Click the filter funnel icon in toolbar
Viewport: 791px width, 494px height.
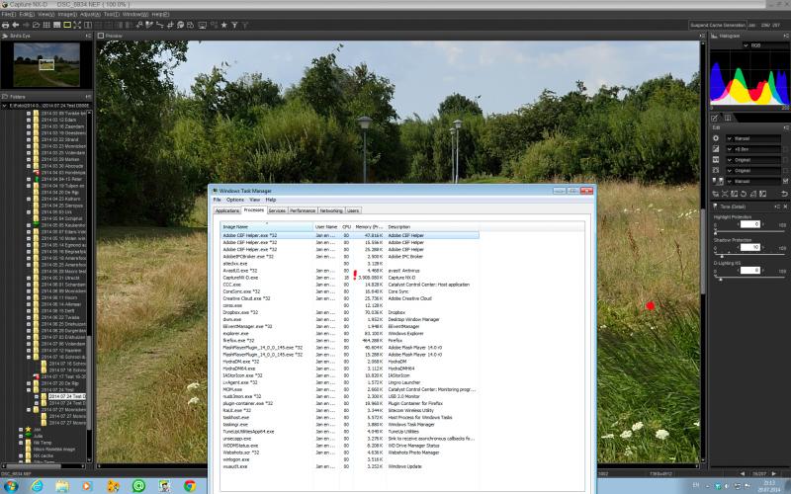(x=234, y=25)
